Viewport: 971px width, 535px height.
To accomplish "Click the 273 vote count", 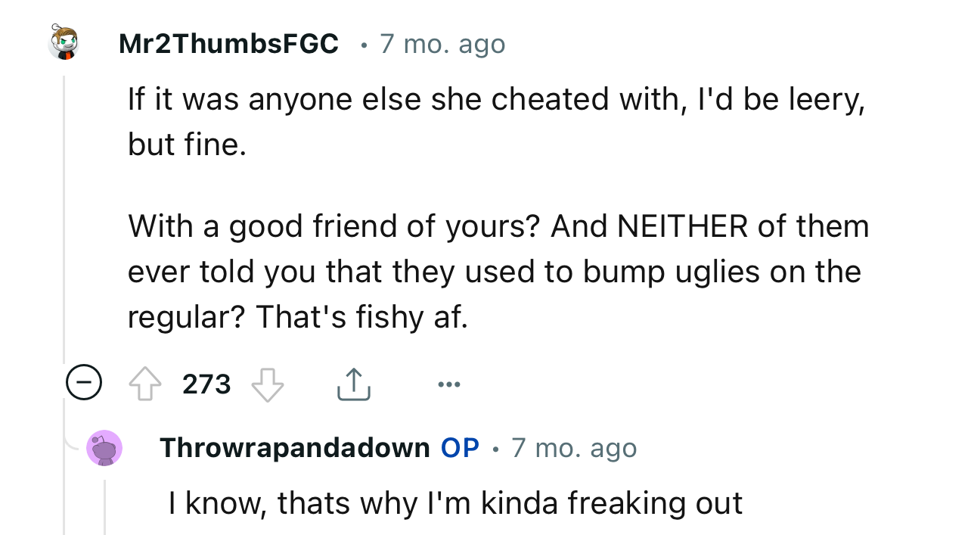I will [x=205, y=384].
